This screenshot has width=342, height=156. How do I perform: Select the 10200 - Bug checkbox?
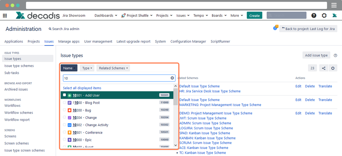[64, 110]
